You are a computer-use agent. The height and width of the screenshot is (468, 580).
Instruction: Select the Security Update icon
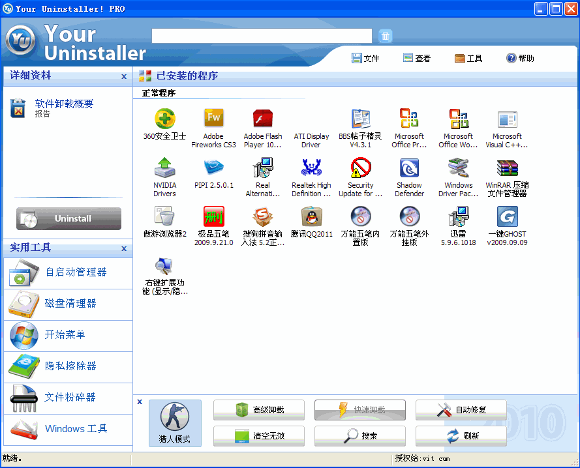coord(360,168)
